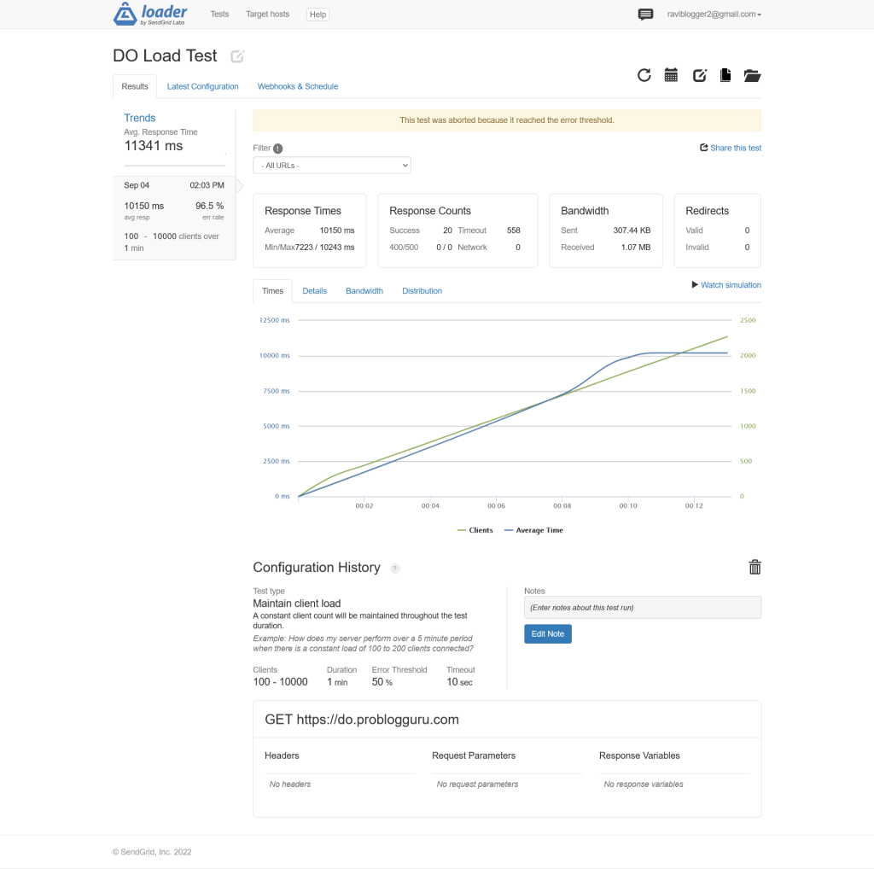Open the schedule calendar icon
874x869 pixels.
click(672, 75)
